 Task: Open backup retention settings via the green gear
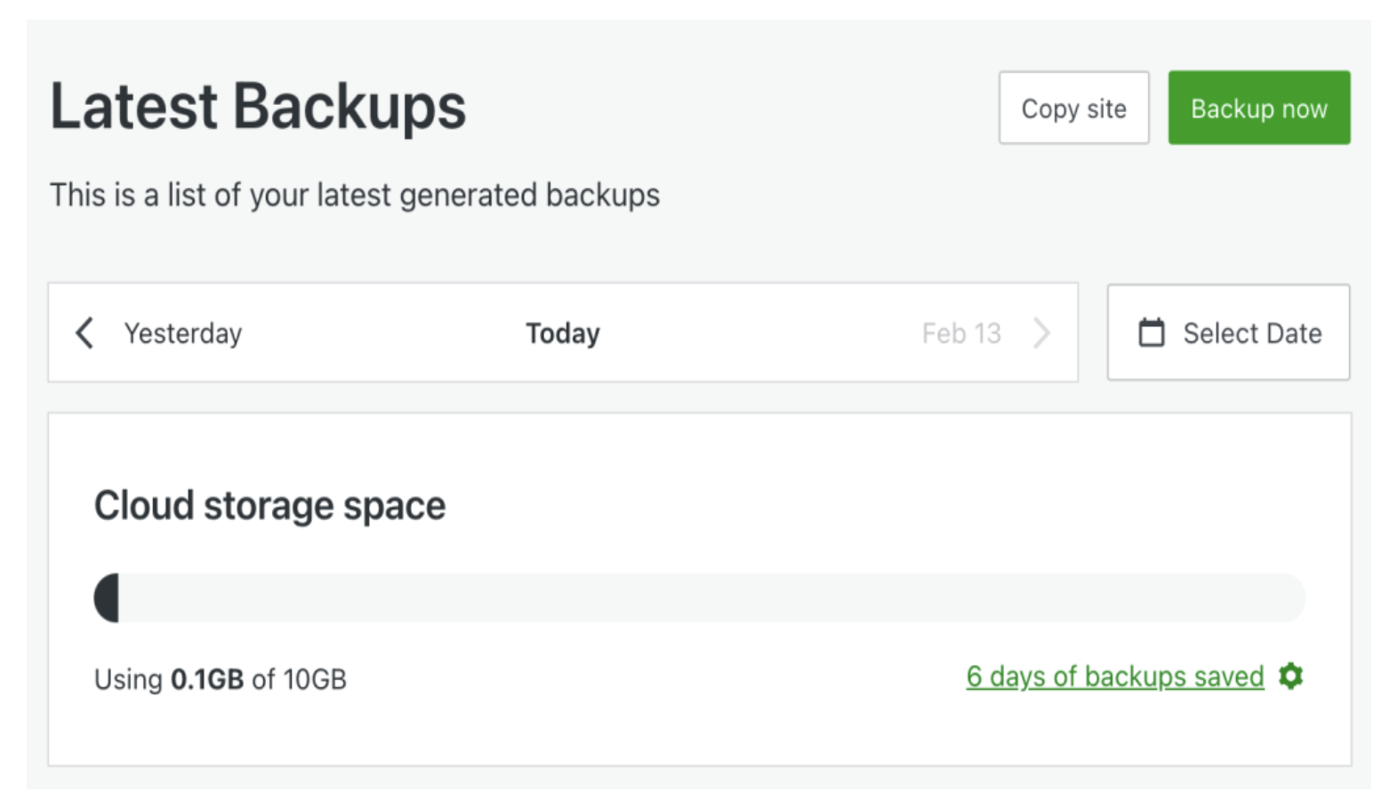pos(1290,677)
